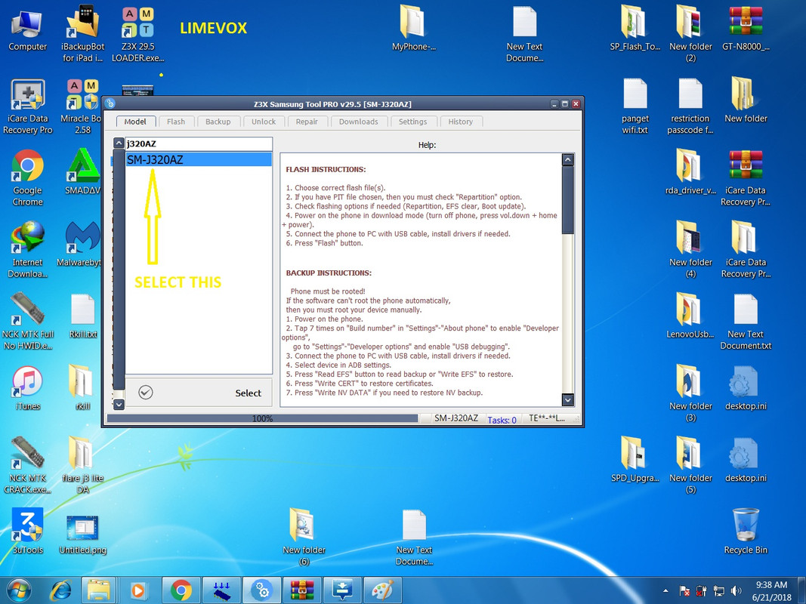Open Internet Download Manager shortcut

(28, 250)
